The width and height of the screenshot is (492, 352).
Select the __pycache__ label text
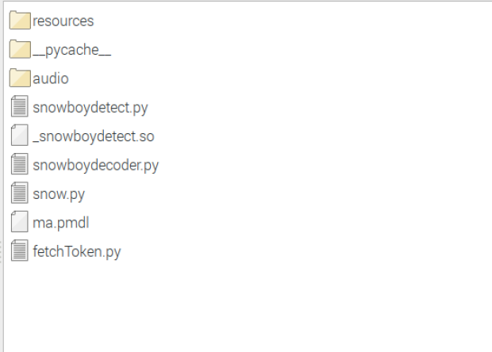[72, 50]
